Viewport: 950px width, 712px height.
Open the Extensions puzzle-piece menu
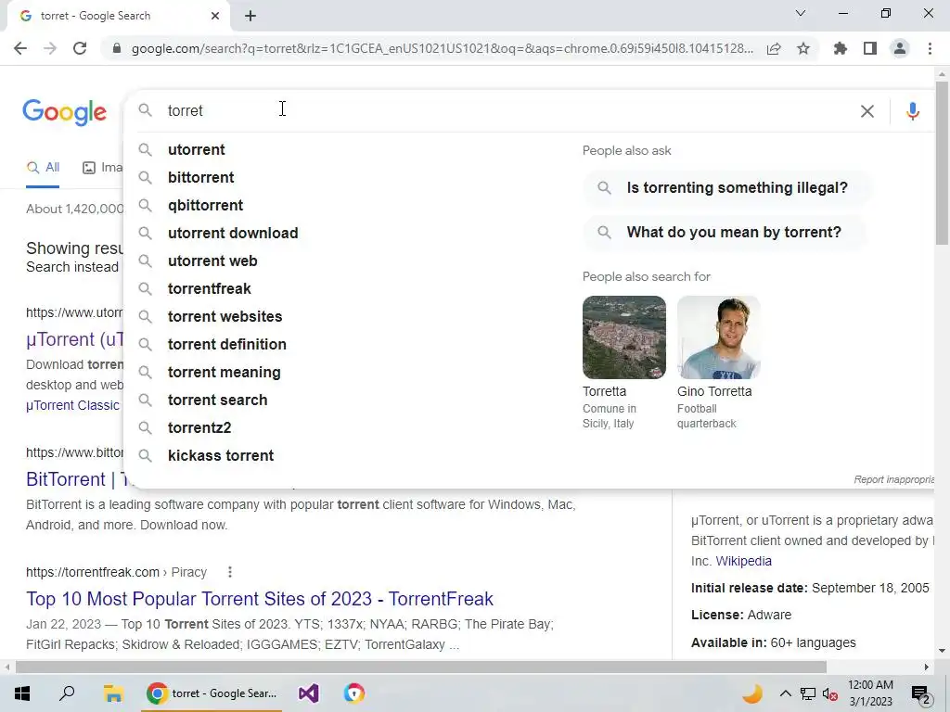pyautogui.click(x=841, y=48)
